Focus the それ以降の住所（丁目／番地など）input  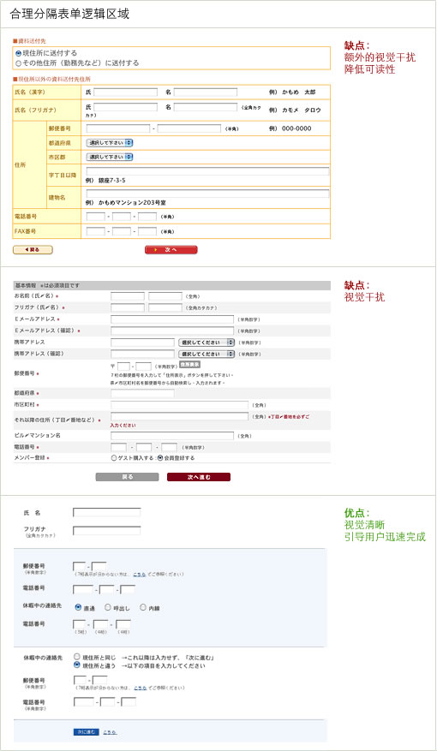pyautogui.click(x=179, y=417)
